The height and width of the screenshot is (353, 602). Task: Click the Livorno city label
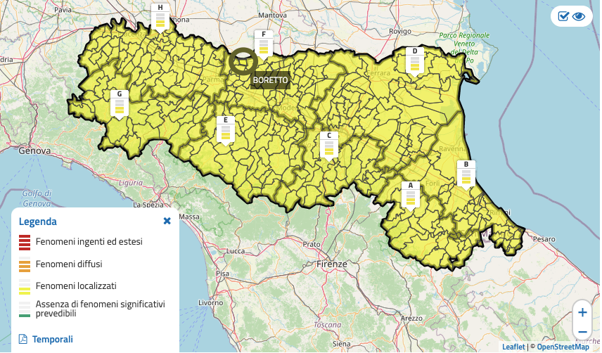[211, 303]
